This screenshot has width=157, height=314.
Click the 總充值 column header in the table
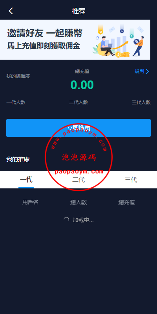point(126,202)
